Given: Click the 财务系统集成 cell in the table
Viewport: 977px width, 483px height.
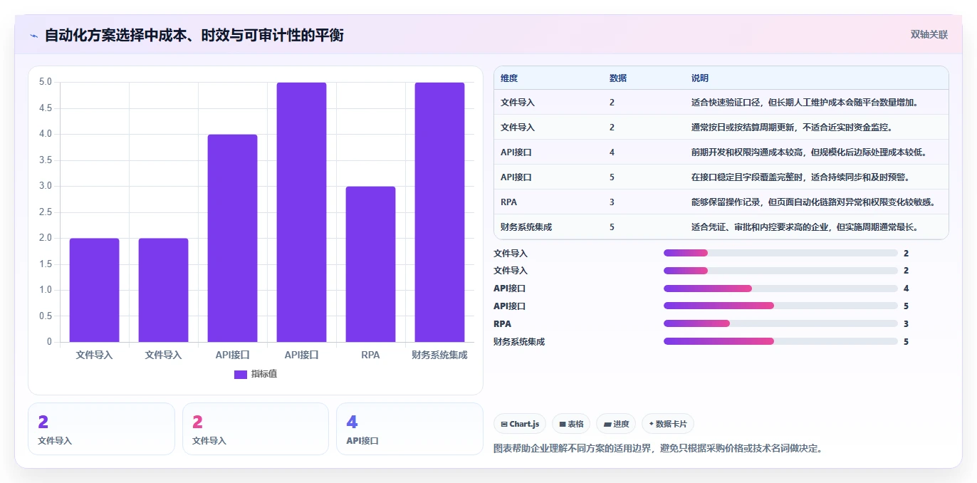Looking at the screenshot, I should [x=526, y=227].
